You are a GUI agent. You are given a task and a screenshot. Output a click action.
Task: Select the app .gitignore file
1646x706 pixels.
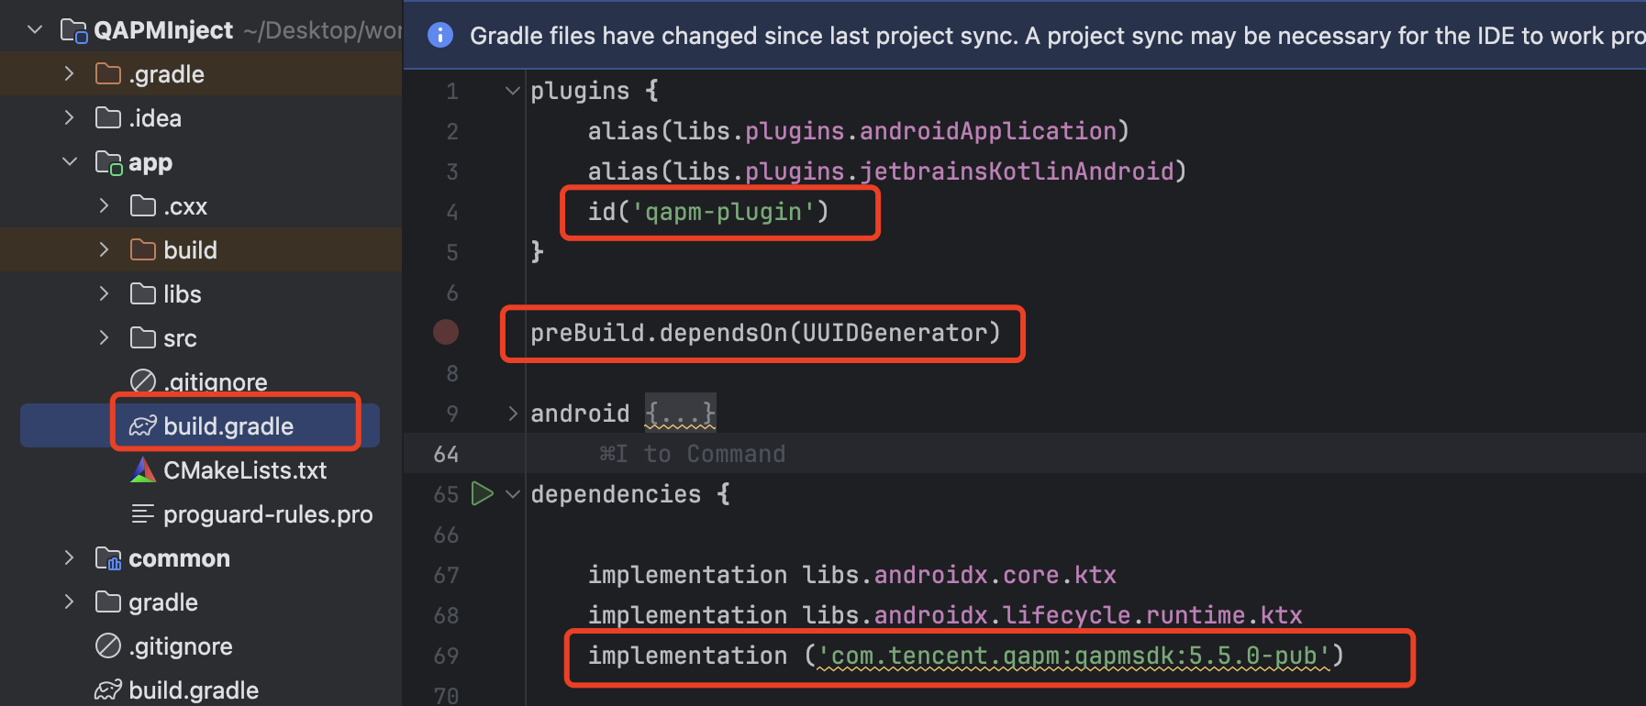[216, 381]
